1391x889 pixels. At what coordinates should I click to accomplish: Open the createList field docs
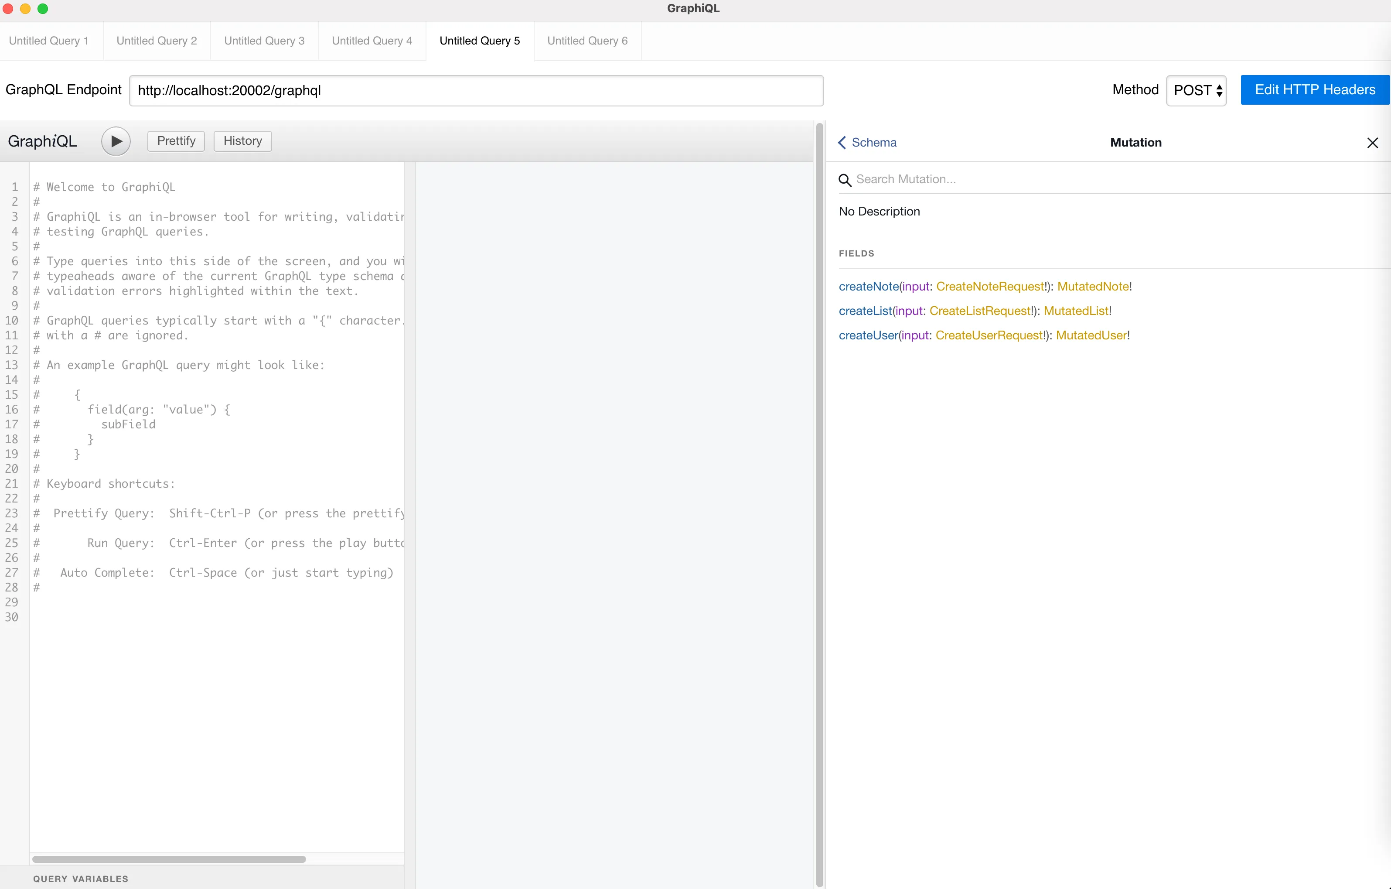865,311
